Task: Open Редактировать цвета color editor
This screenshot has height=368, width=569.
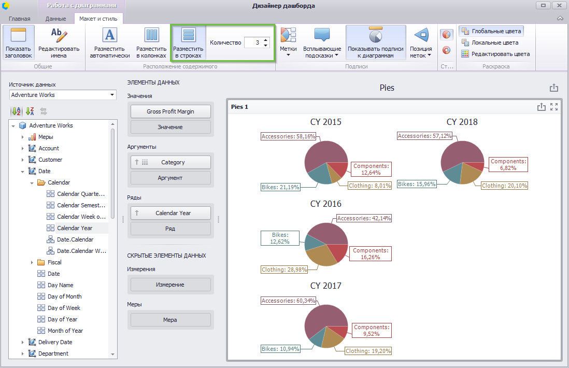Action: [496, 54]
